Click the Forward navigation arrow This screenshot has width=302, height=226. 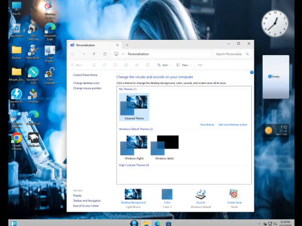tap(83, 54)
